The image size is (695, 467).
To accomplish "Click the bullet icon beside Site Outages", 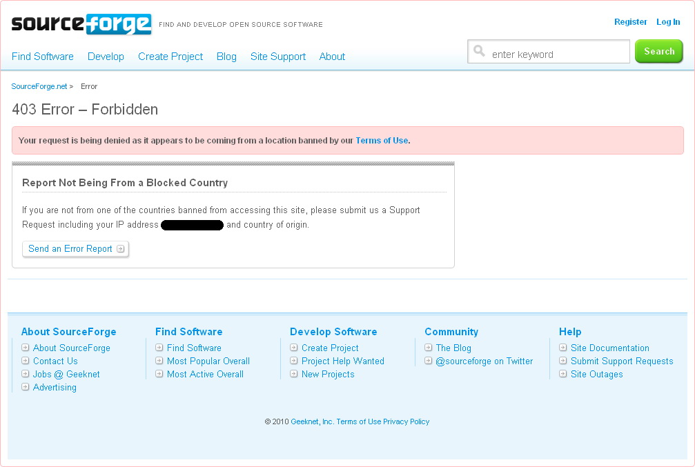I will [563, 374].
